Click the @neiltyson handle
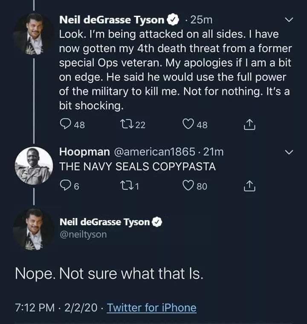The height and width of the screenshot is (324, 307). pos(83,235)
